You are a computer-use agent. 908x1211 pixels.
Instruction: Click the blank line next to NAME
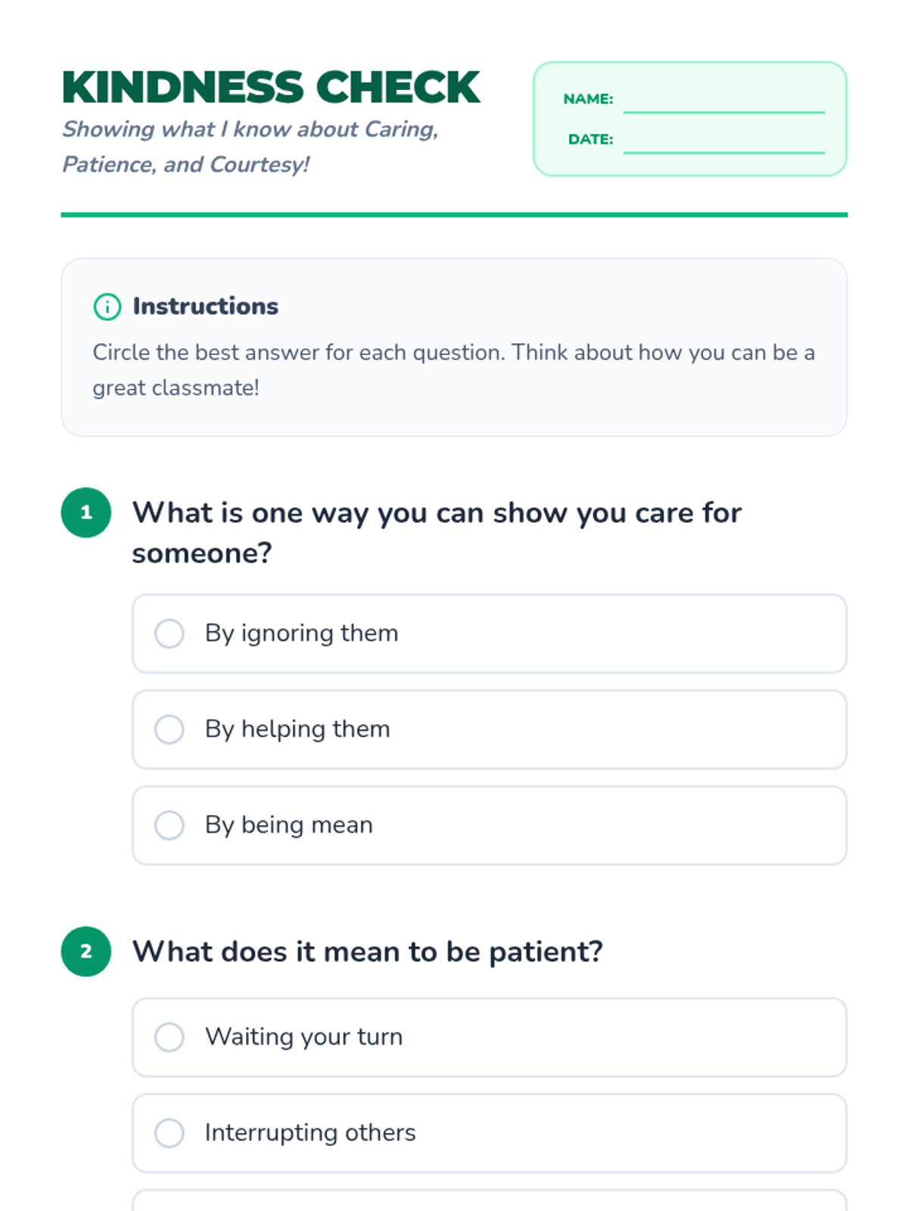pos(723,104)
